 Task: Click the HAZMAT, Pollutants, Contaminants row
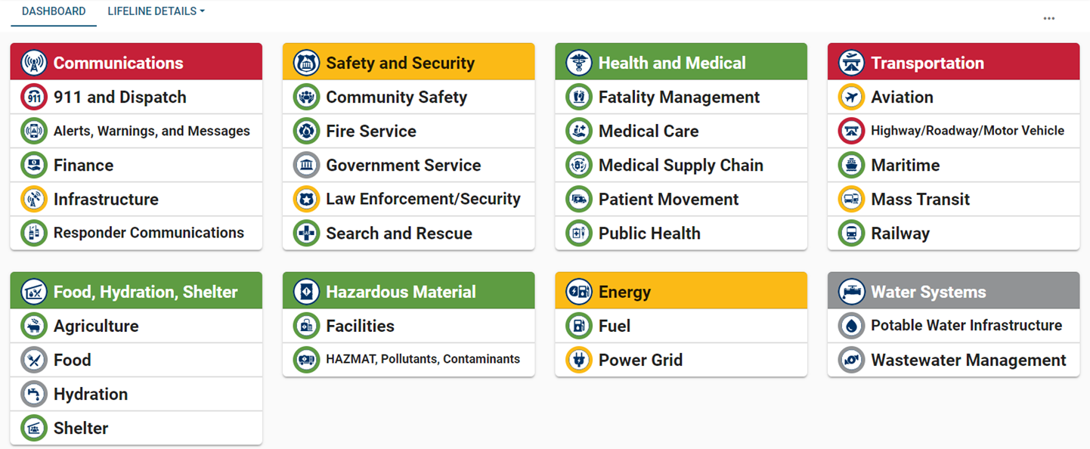(408, 360)
